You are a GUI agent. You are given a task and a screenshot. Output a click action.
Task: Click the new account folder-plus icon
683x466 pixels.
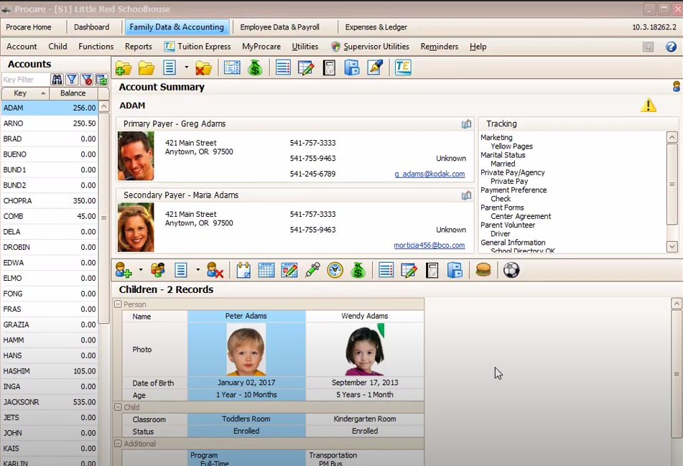coord(124,68)
